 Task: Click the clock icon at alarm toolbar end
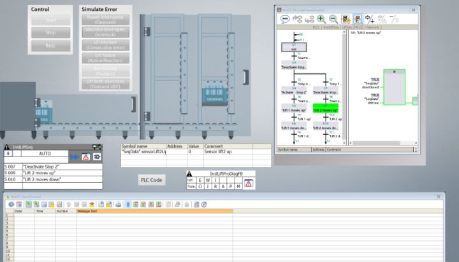pos(204,205)
